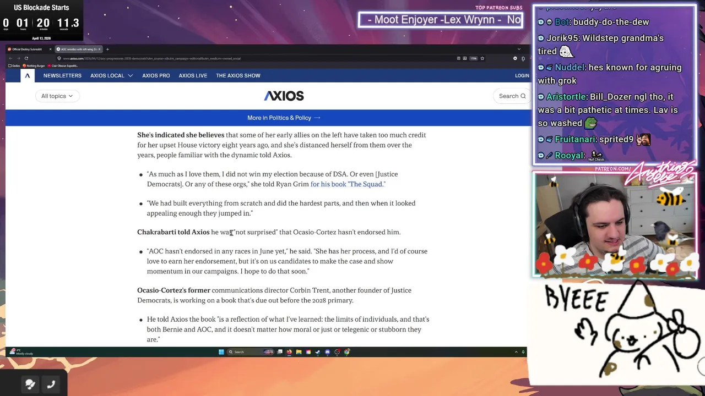Click the phone call icon in overlay

click(x=51, y=384)
